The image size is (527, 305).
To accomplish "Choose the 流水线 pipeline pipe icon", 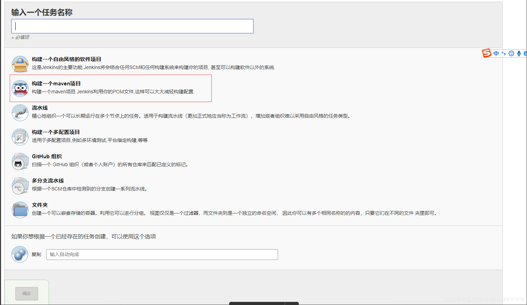I will click(20, 113).
